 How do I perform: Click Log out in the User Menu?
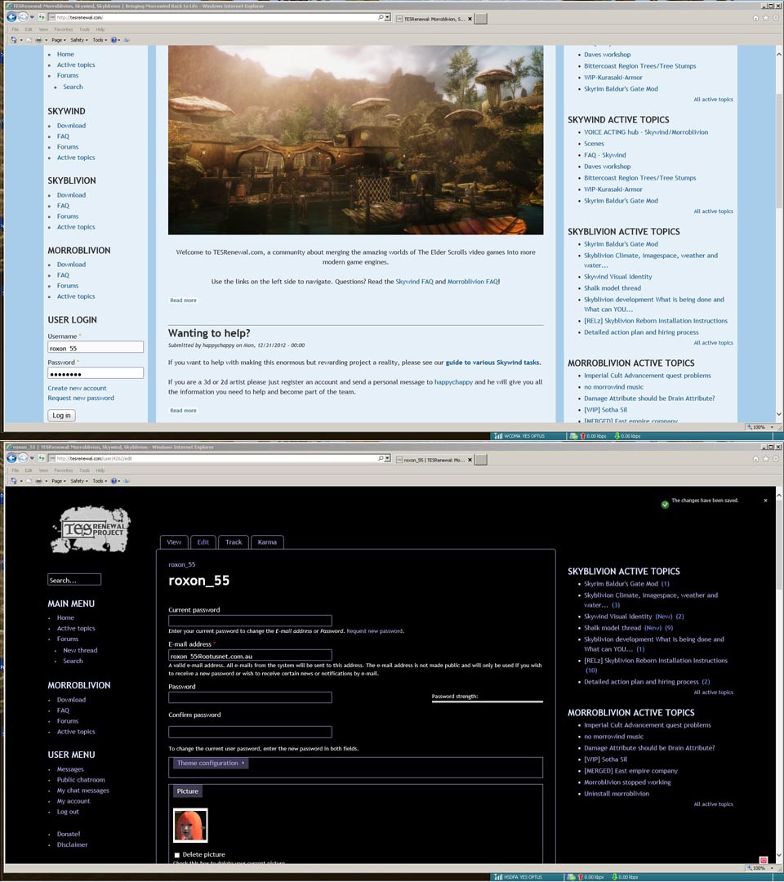(x=68, y=812)
